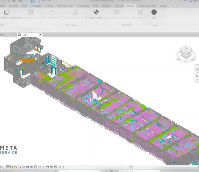Viewport: 199px width, 172px height.
Task: Toggle Hide Analytical Model icon
Action: click(x=51, y=167)
